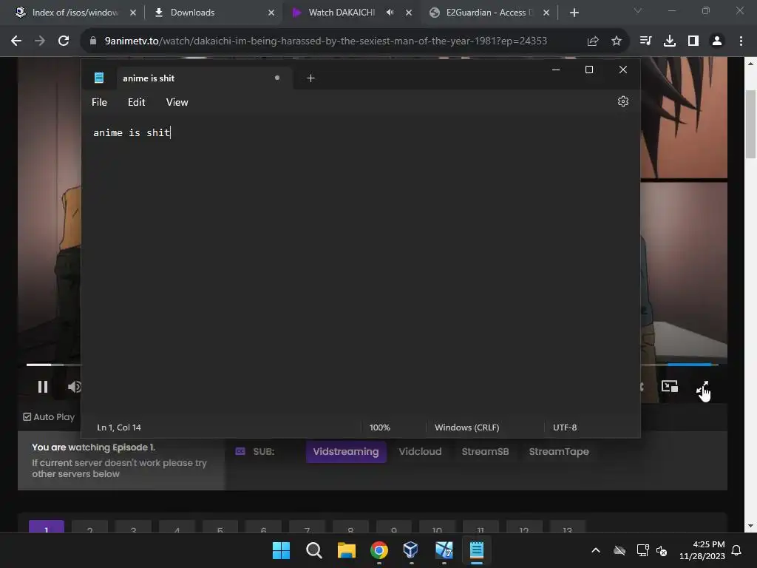Open VirtualBox from taskbar
This screenshot has width=757, height=568.
(x=411, y=550)
